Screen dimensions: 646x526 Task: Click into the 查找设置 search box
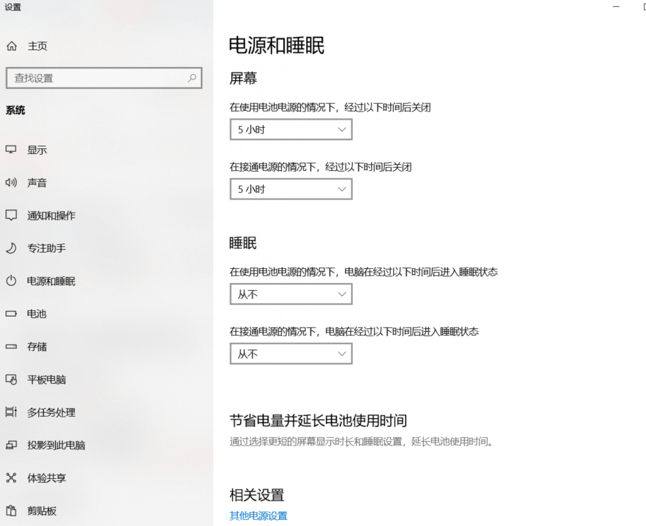(x=104, y=78)
